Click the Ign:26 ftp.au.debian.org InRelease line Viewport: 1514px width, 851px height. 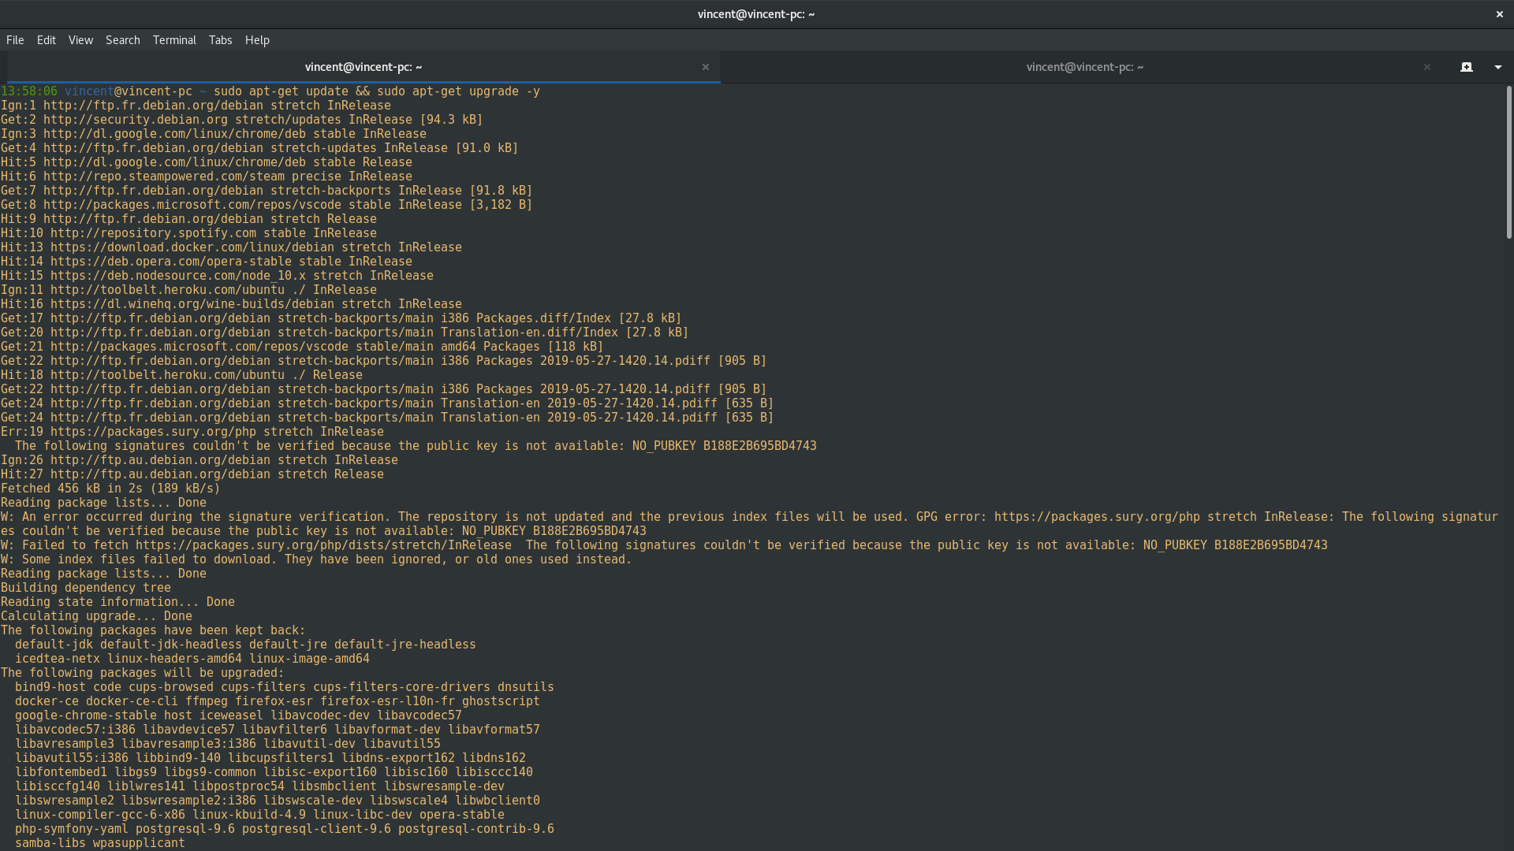click(200, 460)
